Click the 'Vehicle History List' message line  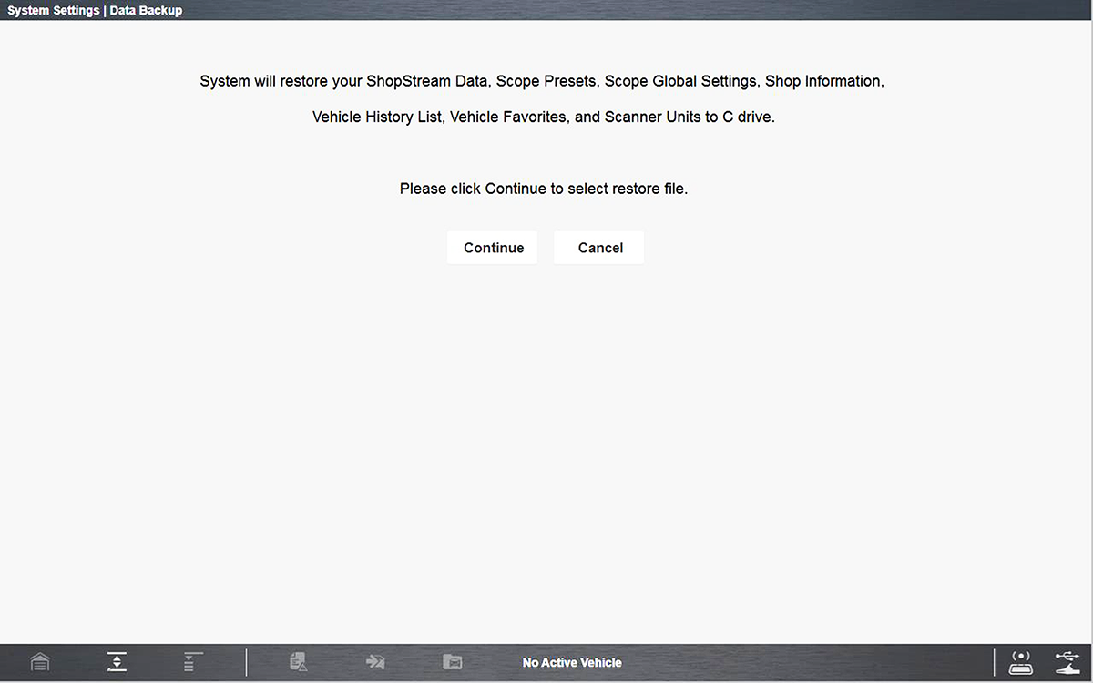click(543, 117)
